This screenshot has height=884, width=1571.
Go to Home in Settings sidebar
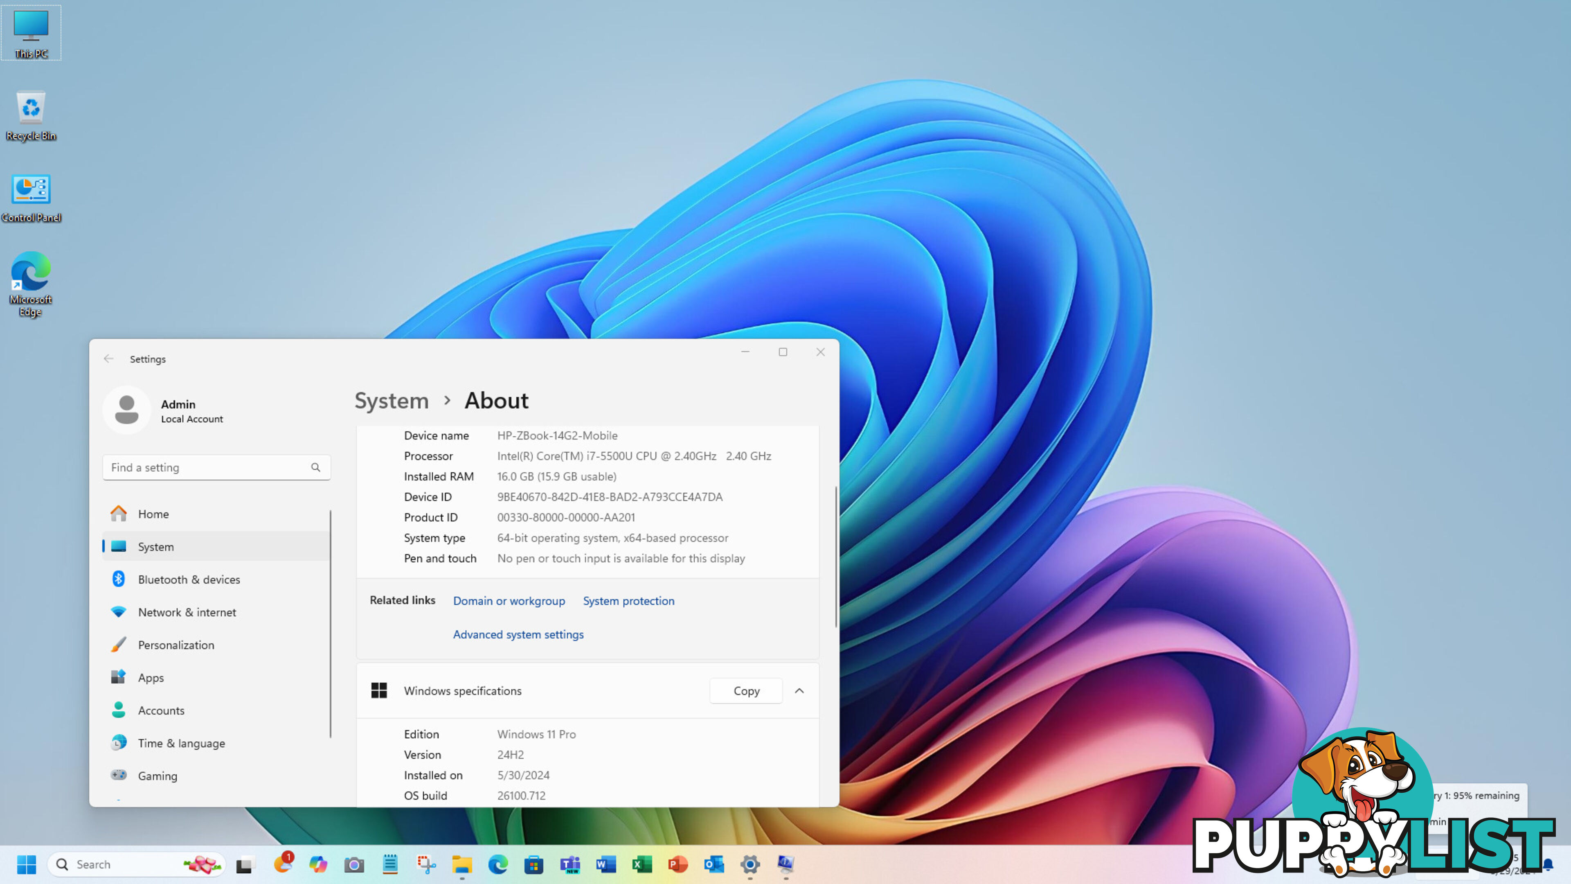(x=216, y=514)
